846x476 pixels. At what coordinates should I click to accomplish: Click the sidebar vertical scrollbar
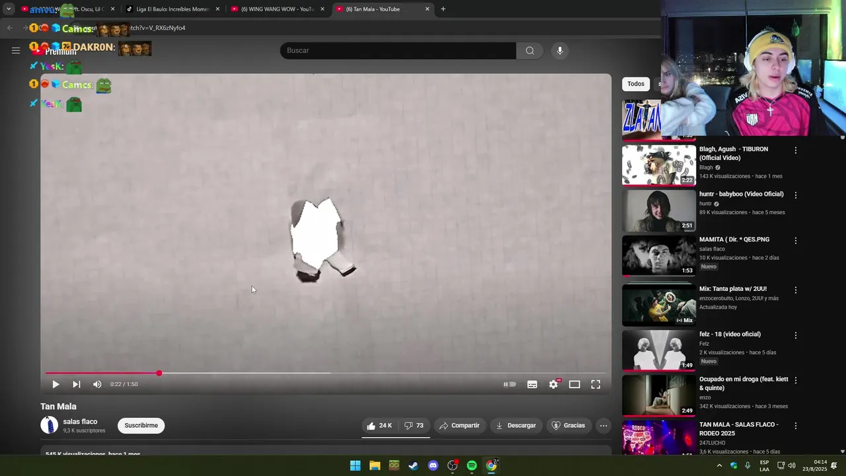[x=842, y=294]
